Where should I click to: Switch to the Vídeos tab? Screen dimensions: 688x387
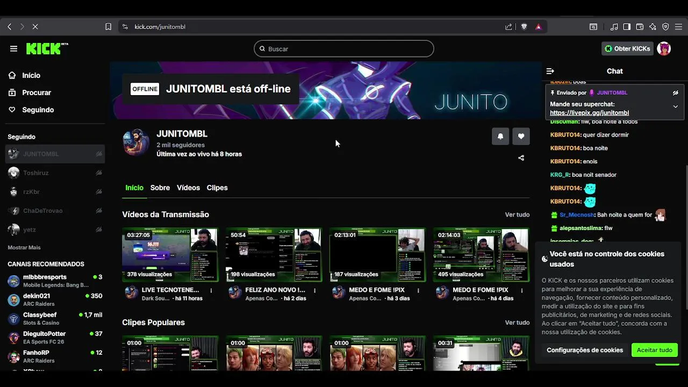click(188, 188)
